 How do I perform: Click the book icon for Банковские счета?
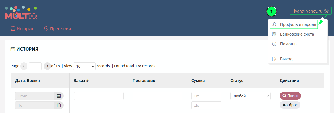pos(274,34)
